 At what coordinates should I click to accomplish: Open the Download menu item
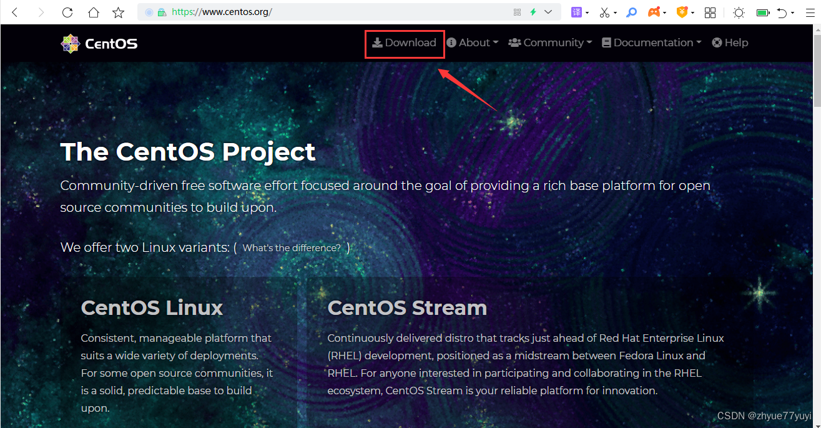point(404,42)
